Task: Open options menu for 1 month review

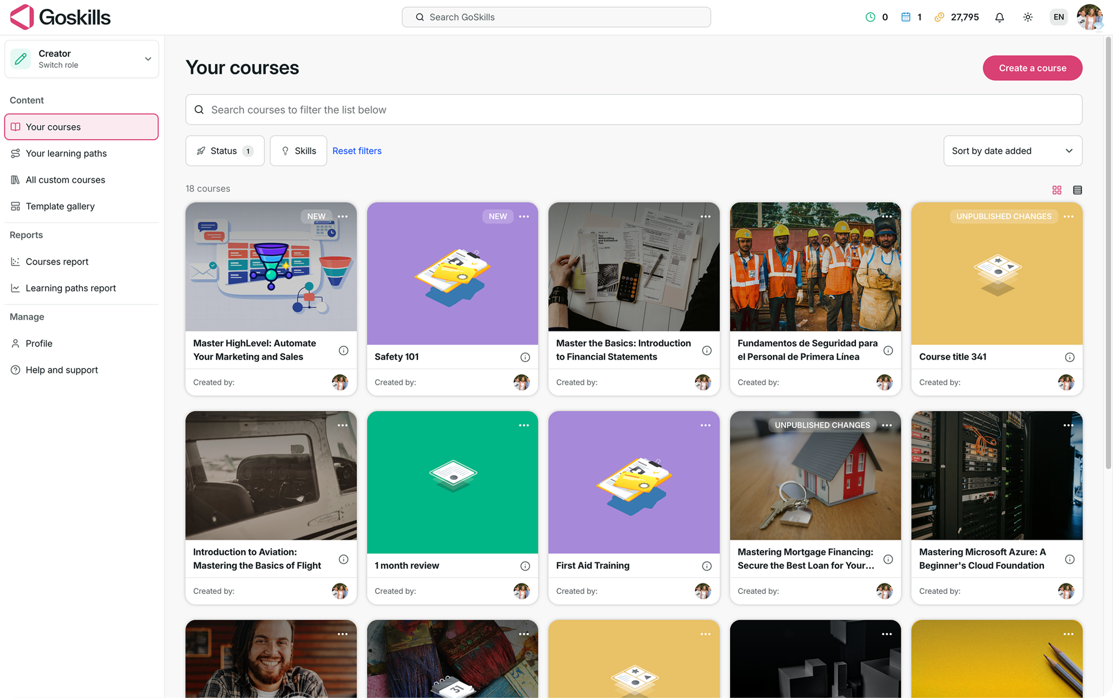Action: (x=524, y=425)
